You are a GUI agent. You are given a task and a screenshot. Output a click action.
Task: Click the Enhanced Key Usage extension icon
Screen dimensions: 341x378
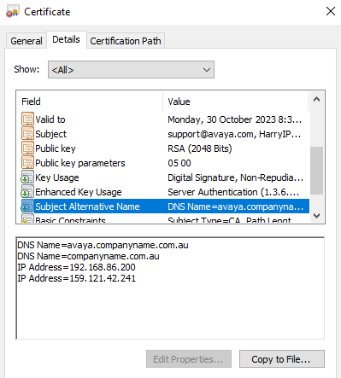point(27,192)
